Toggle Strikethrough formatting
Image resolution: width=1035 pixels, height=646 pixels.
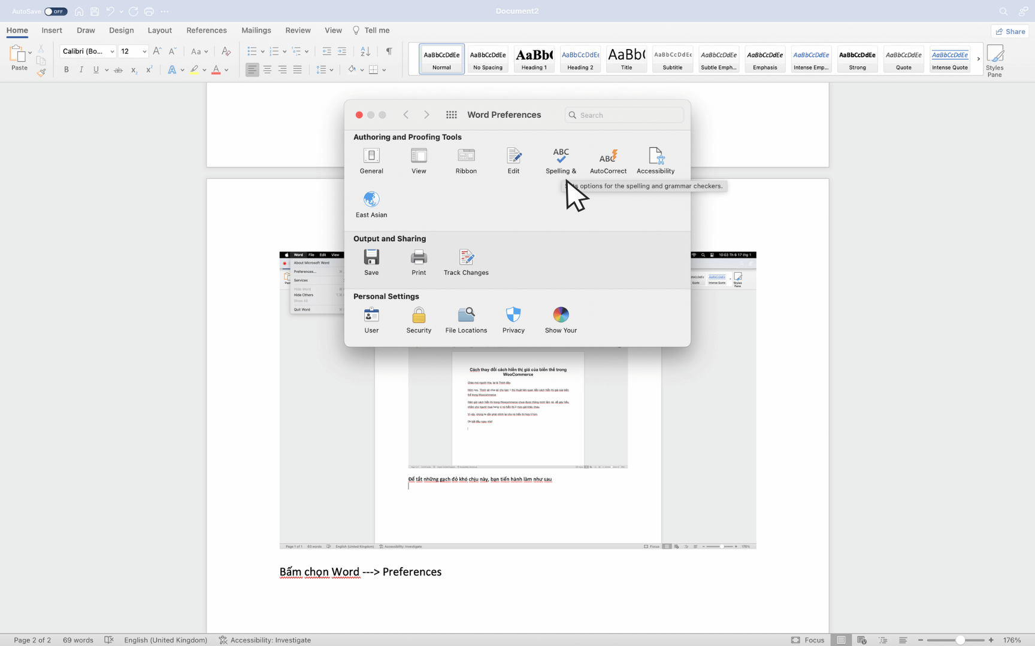(x=119, y=70)
